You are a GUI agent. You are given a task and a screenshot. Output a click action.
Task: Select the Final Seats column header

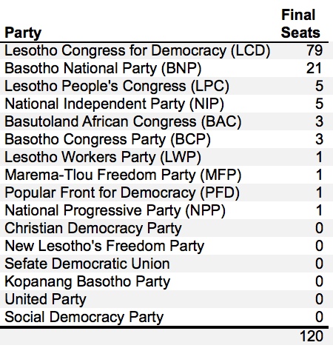(x=300, y=24)
